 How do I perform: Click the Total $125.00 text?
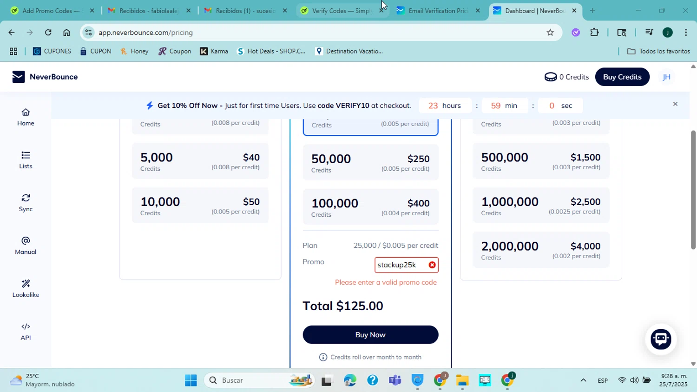tap(343, 306)
